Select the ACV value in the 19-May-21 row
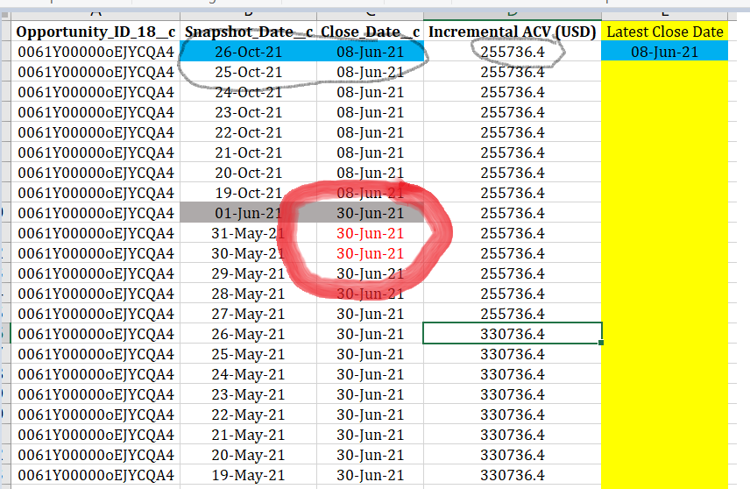Viewport: 750px width, 489px height. pyautogui.click(x=513, y=475)
